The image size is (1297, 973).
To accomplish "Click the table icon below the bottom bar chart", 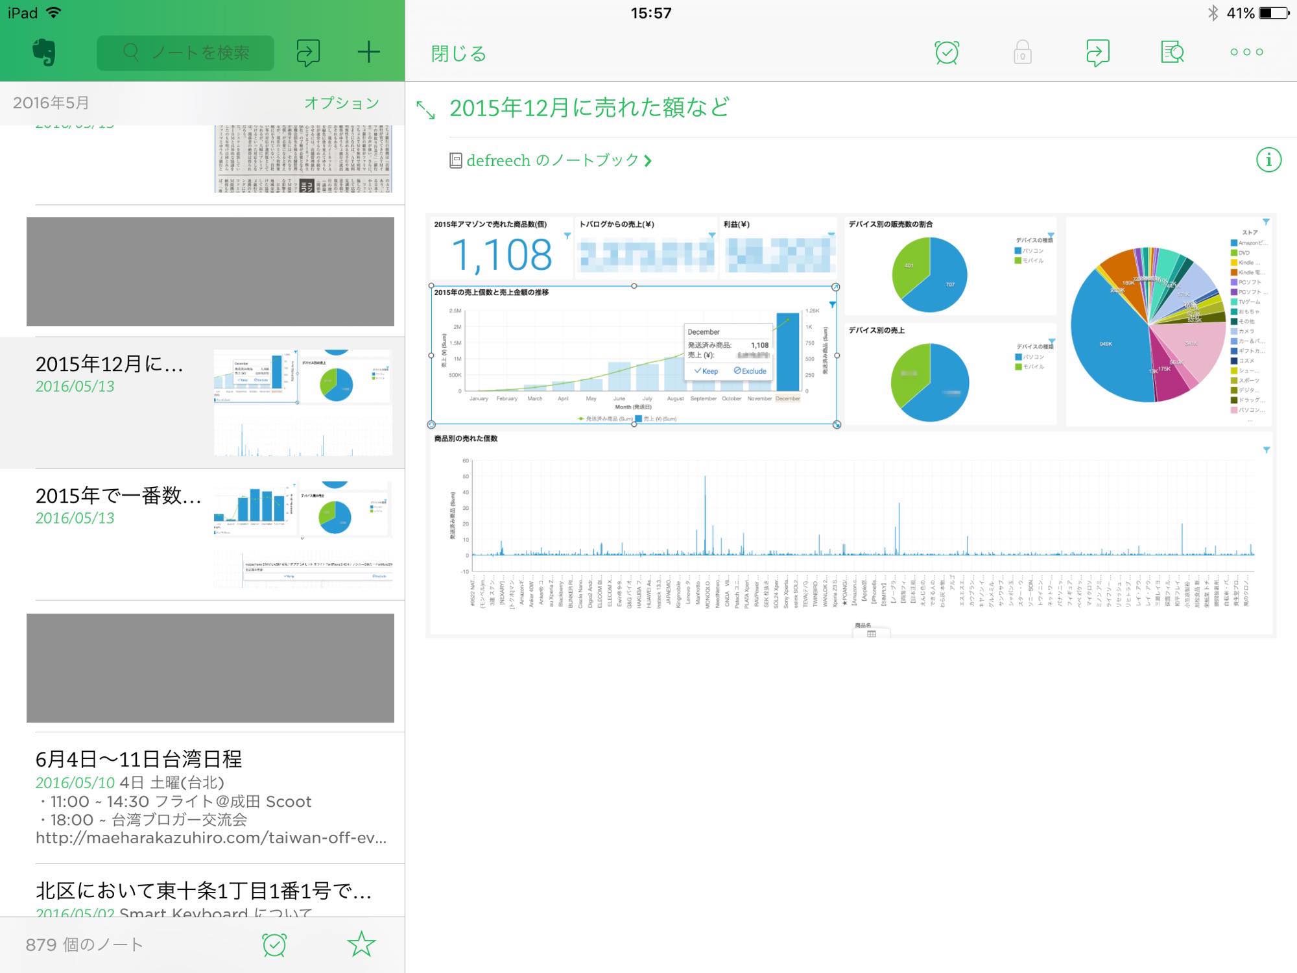I will (x=872, y=634).
